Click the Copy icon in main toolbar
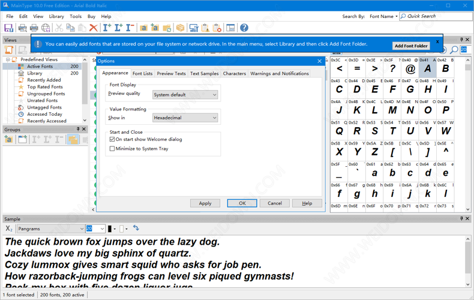The height and width of the screenshot is (300, 474). coord(70,28)
